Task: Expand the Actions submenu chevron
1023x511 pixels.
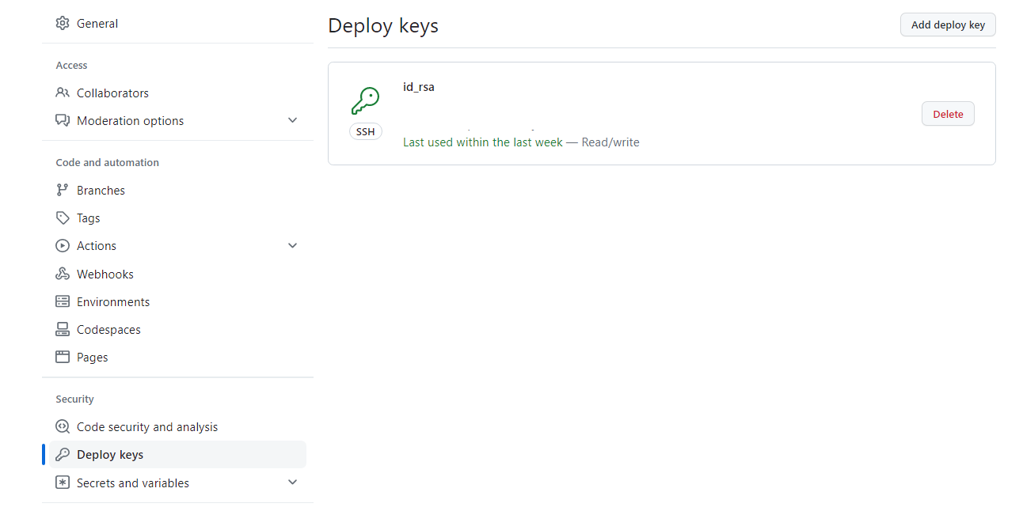Action: 292,245
